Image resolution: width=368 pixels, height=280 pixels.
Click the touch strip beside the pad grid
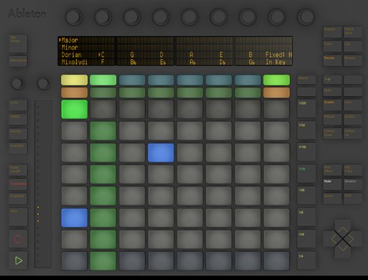pos(43,183)
